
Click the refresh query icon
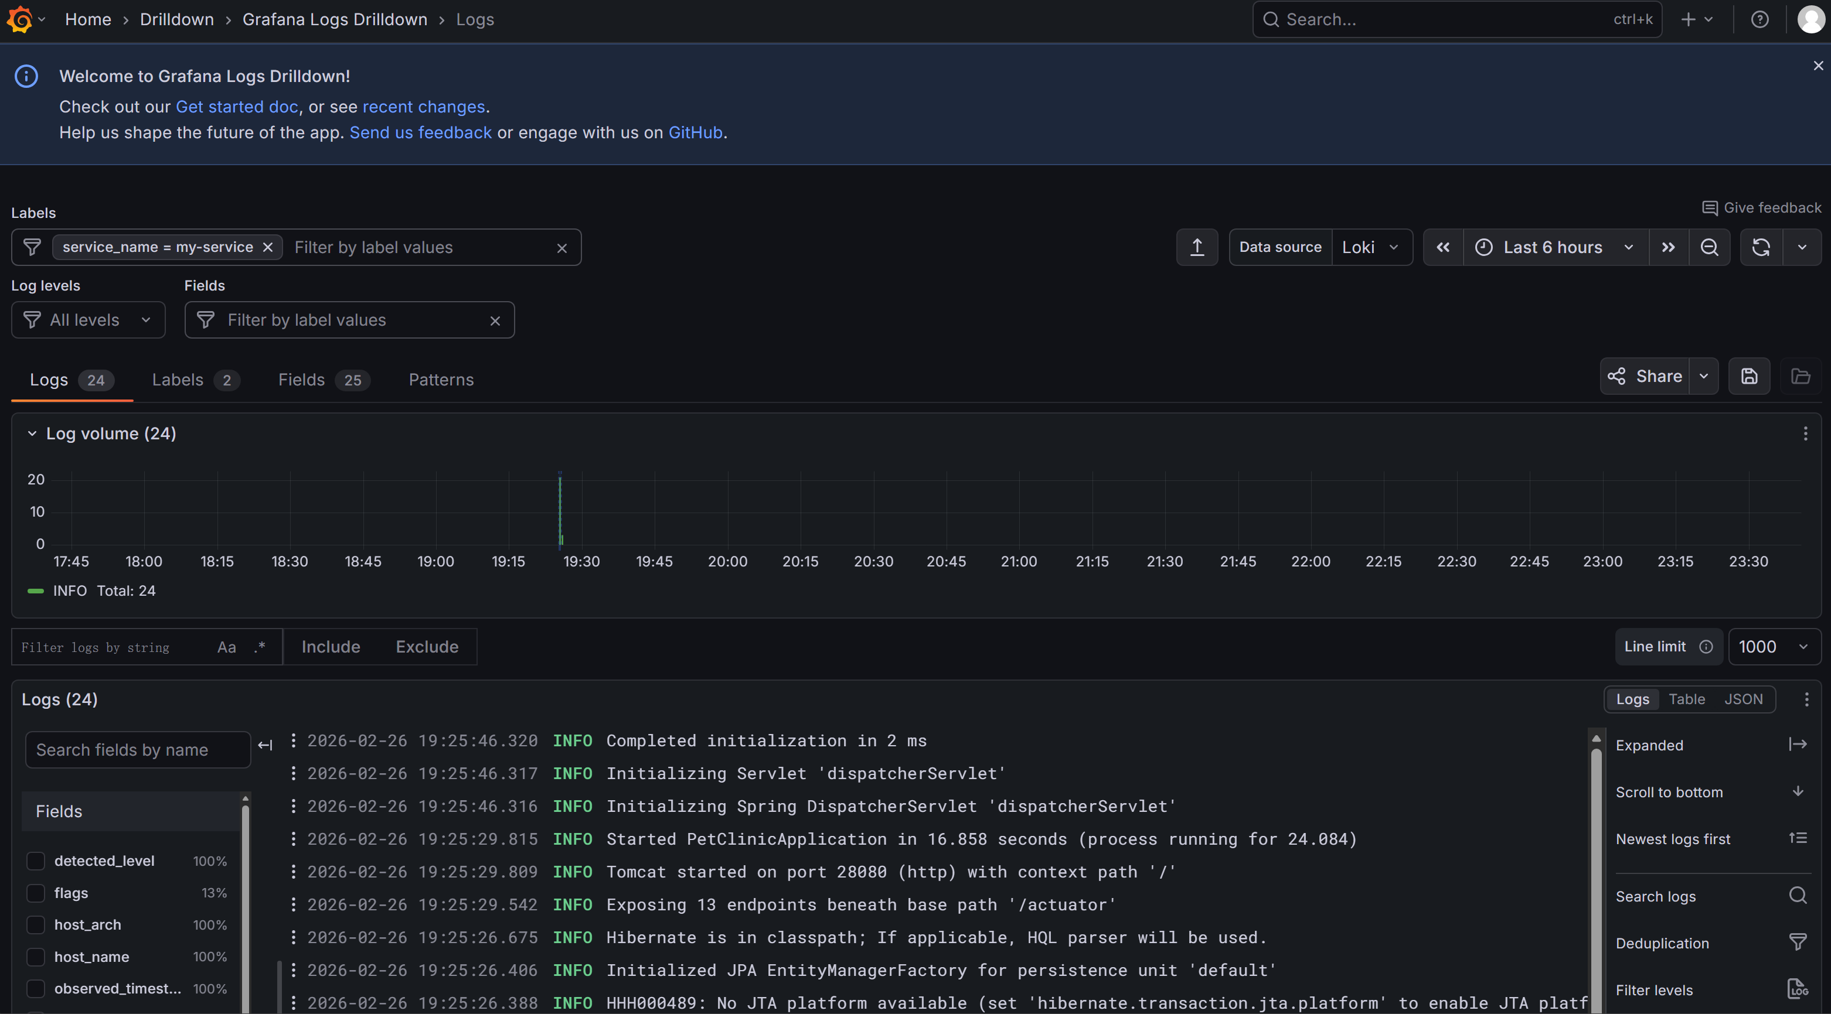point(1761,247)
